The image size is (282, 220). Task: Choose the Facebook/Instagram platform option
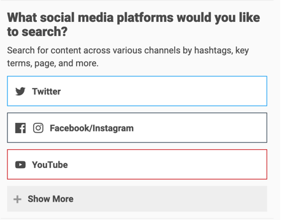point(137,128)
